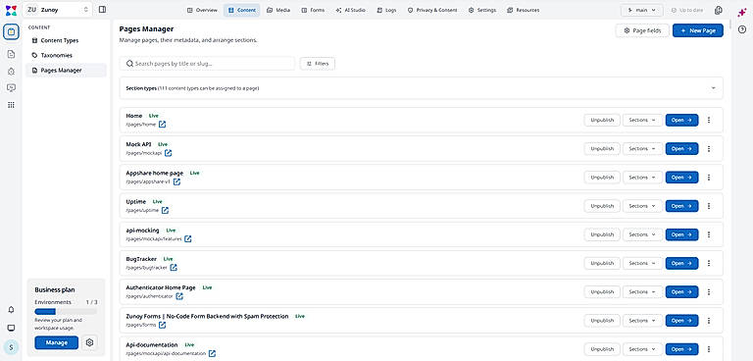Open external link icon for Home page
Viewport: 753px width, 361px height.
[163, 125]
